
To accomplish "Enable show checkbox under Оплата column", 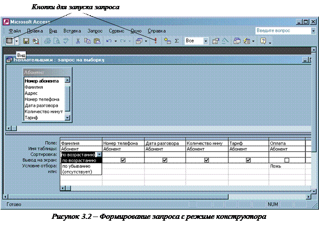I will click(x=287, y=160).
